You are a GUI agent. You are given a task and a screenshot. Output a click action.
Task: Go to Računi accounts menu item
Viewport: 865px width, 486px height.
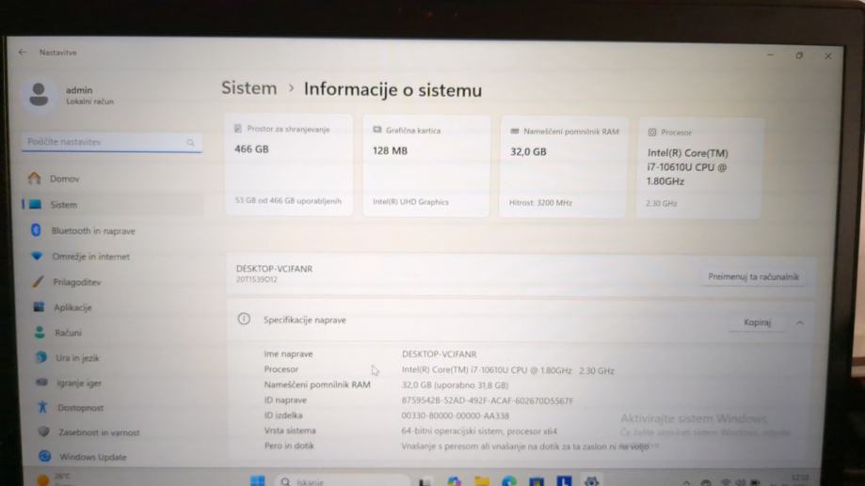68,333
